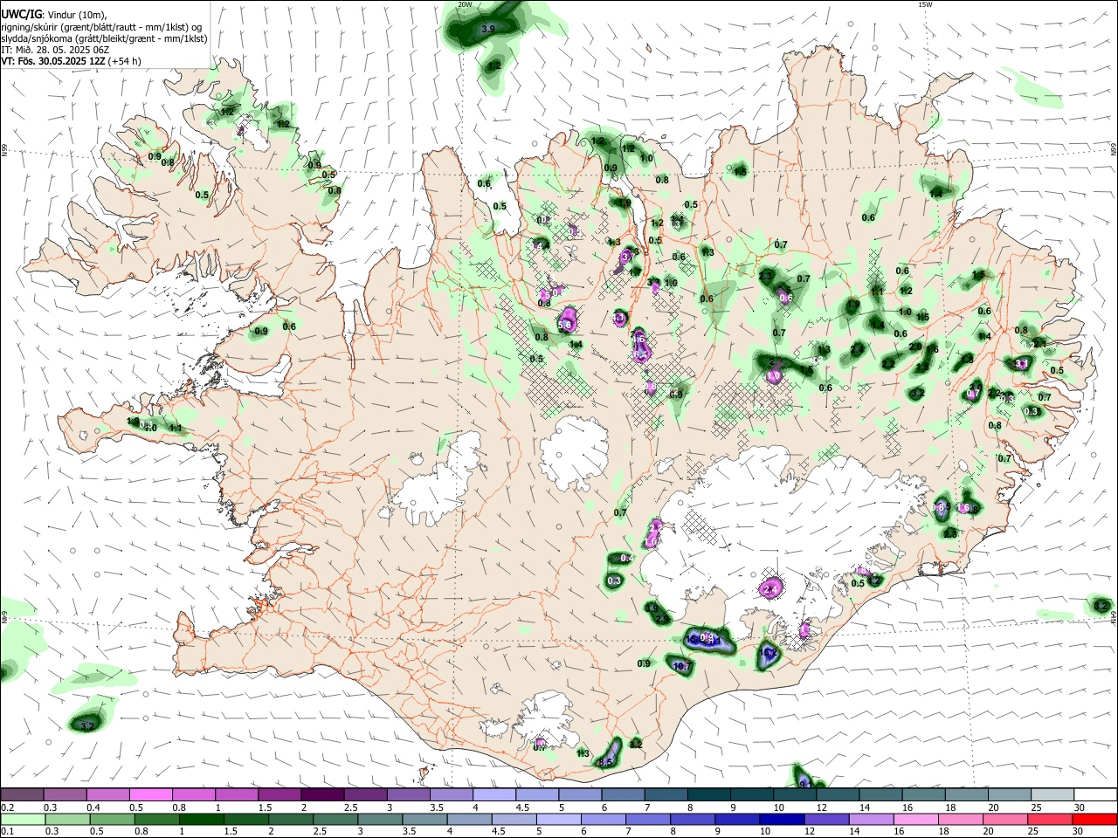Click the lower legend swatch between 0.1 and 0.3
Image resolution: width=1118 pixels, height=838 pixels.
coord(23,819)
